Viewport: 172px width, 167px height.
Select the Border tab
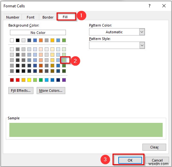pos(48,17)
